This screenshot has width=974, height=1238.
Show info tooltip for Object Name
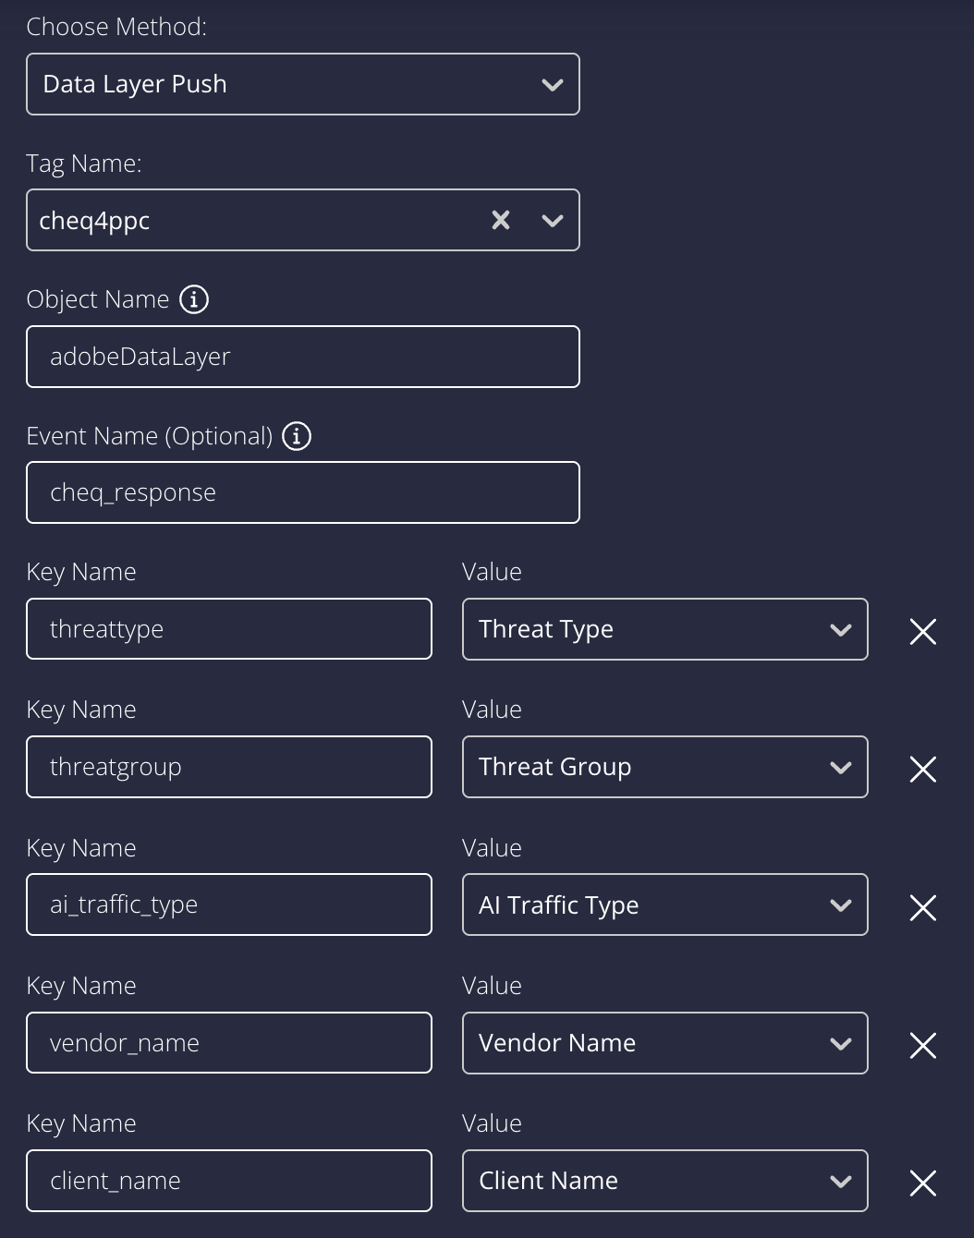pos(194,299)
